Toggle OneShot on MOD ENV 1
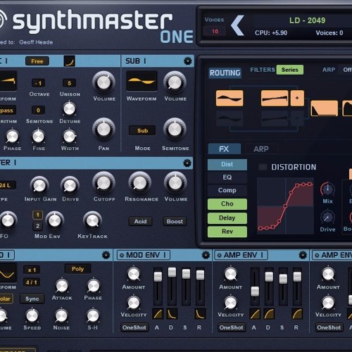The width and height of the screenshot is (352, 352). pyautogui.click(x=134, y=327)
